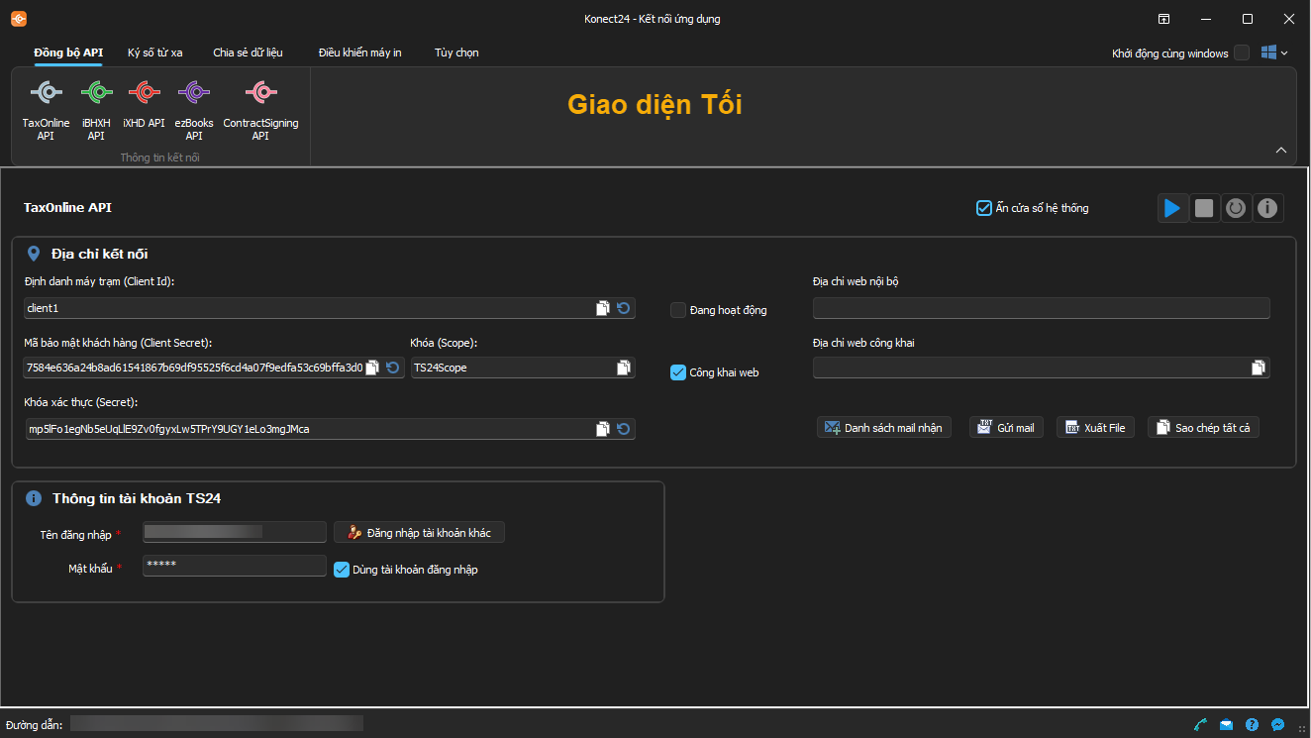Open the Windows logo dropdown arrow
The width and height of the screenshot is (1311, 738).
1284,53
